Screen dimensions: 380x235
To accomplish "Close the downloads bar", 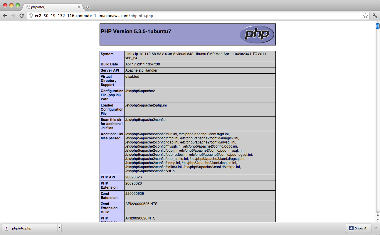I will tap(375, 228).
